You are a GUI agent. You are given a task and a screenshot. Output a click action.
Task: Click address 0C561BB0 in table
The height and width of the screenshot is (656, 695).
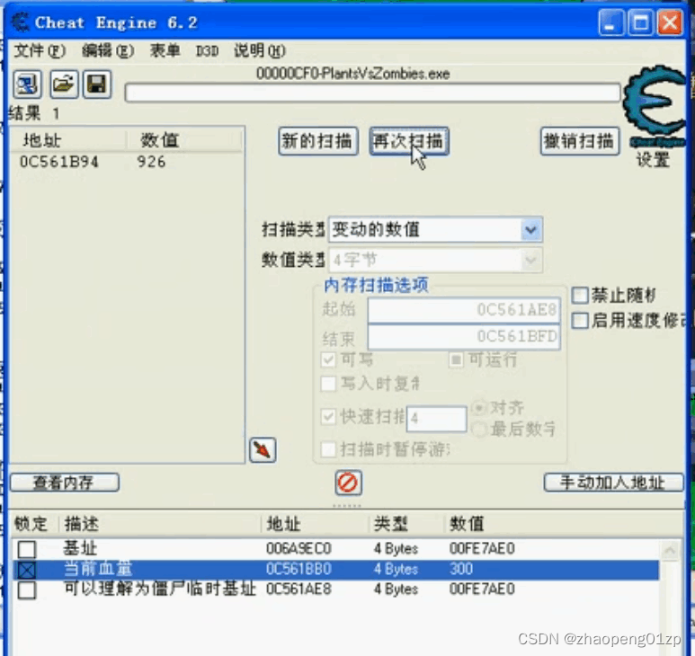coord(298,569)
